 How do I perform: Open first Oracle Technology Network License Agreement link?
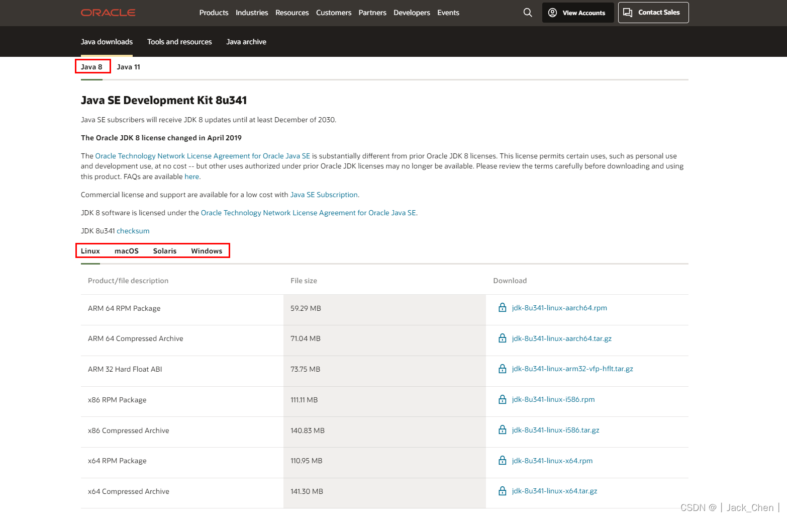(x=203, y=156)
